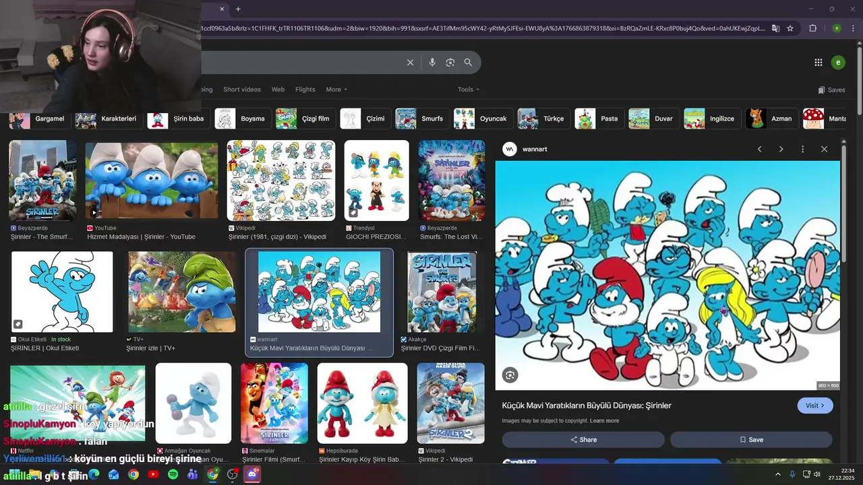Clear the Google search box text
The image size is (863, 485).
pos(410,63)
